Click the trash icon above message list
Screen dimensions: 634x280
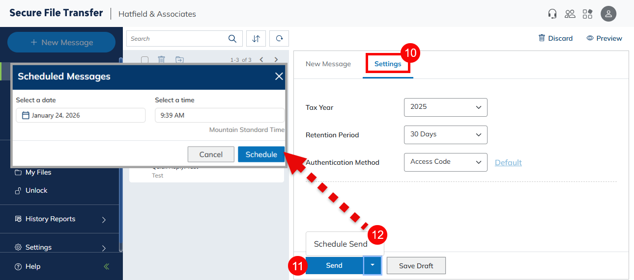tap(161, 60)
